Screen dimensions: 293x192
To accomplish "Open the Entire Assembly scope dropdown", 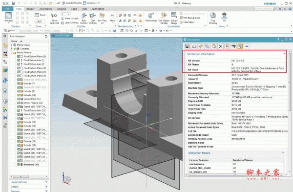I will [x=56, y=31].
